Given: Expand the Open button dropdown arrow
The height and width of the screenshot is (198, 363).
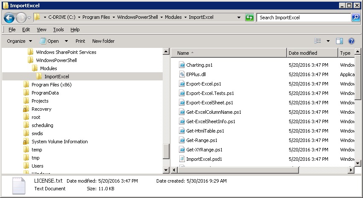Looking at the screenshot, I should point(66,41).
